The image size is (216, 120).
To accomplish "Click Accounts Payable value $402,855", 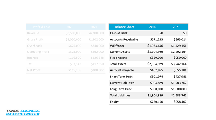I will click(x=156, y=70).
